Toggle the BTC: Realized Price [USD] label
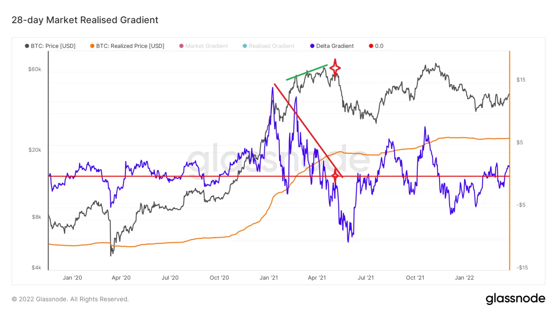Viewport: 557px width, 313px height. tap(130, 46)
